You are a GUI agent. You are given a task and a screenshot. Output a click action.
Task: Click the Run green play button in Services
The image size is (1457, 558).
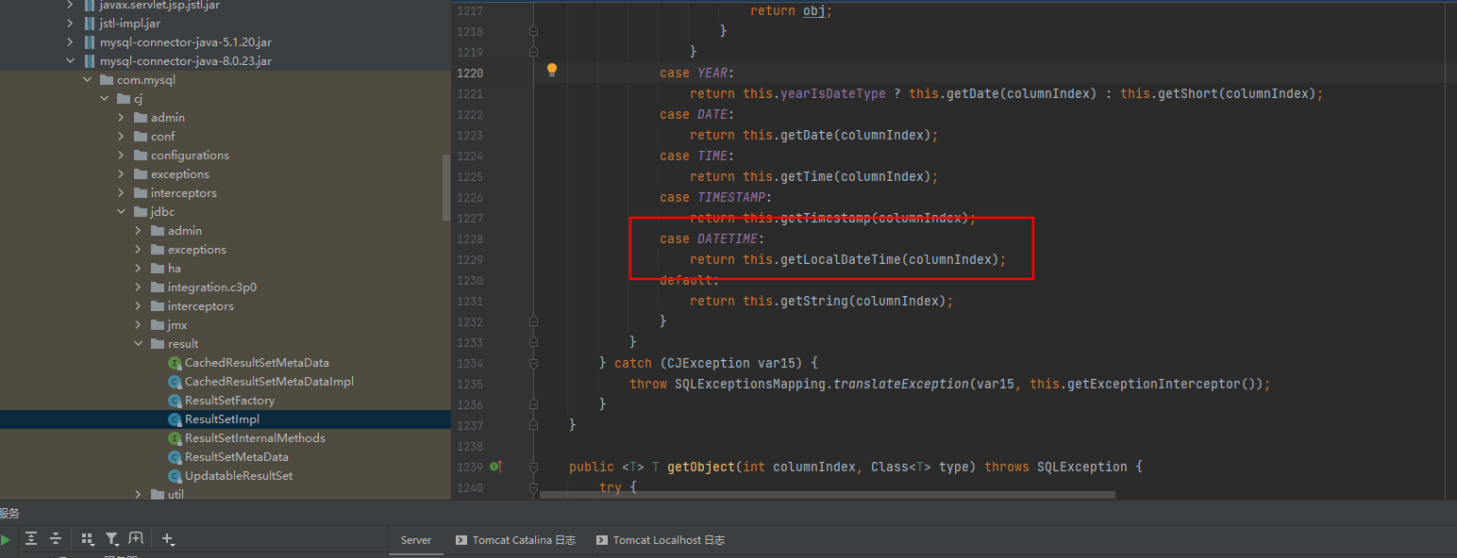(x=6, y=540)
